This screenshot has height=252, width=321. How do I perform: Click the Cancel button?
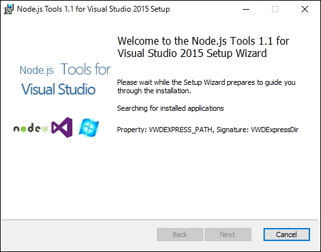click(x=287, y=235)
